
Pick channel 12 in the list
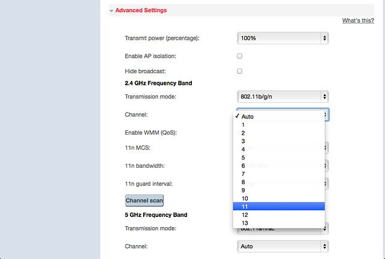(x=279, y=215)
